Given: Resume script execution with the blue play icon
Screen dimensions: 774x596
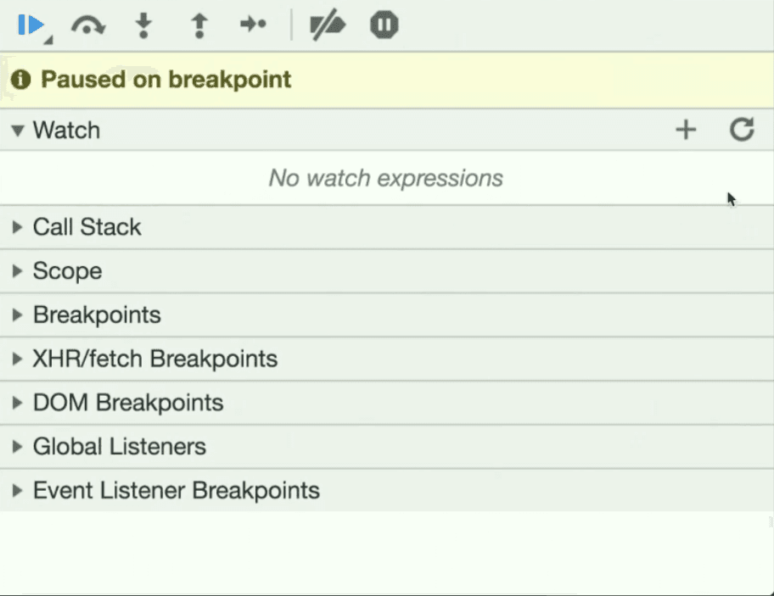Looking at the screenshot, I should click(x=31, y=25).
